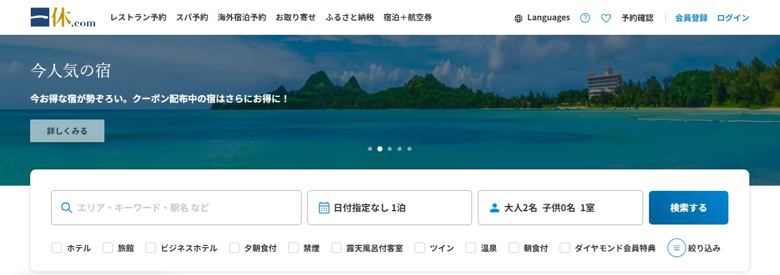Screen dimensions: 780x275
Task: Click the 詳しくみる banner button
Action: [67, 131]
